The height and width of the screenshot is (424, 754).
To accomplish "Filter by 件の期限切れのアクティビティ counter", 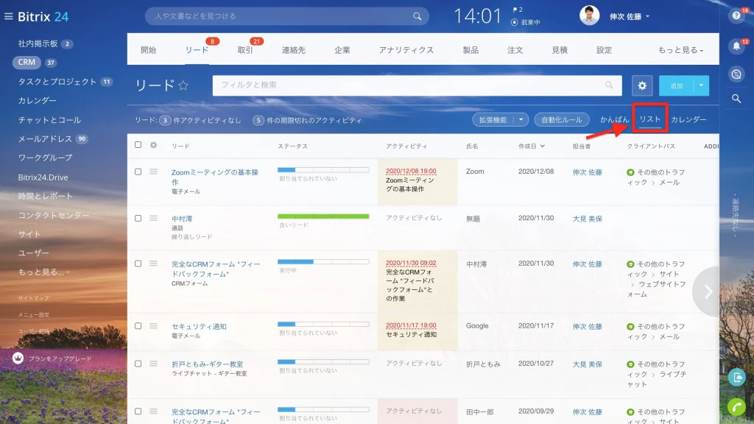I will click(308, 120).
